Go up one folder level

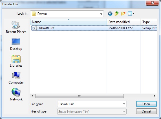click(x=117, y=14)
